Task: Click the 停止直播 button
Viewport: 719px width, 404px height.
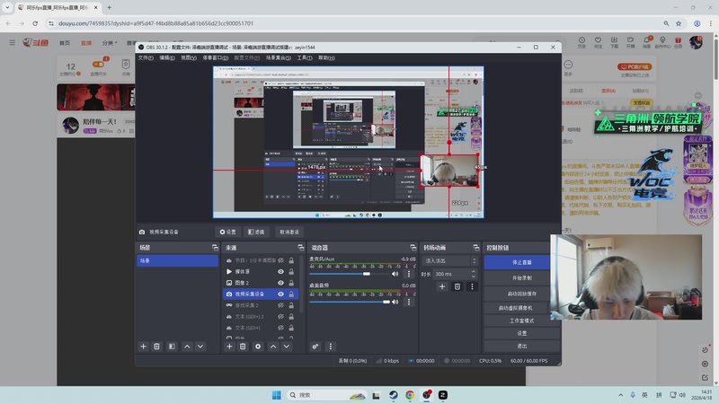Action: (521, 262)
